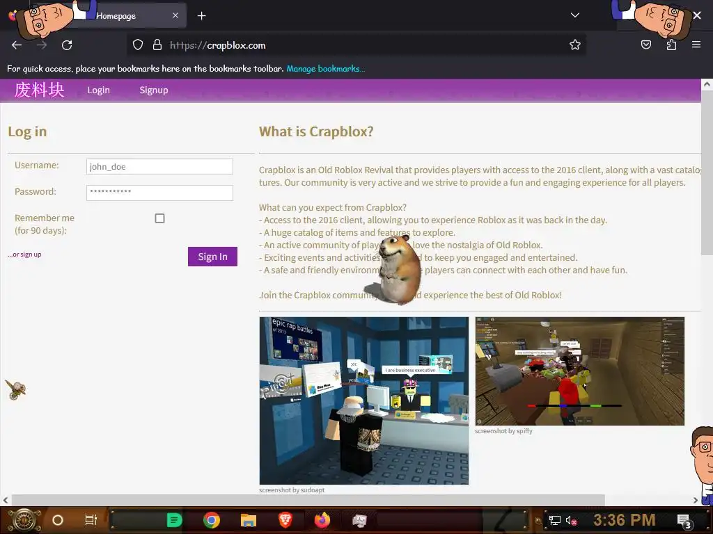Click the small winged creature desktop pet
The width and height of the screenshot is (713, 534).
16,389
